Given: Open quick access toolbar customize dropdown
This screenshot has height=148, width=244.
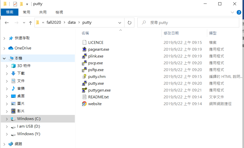Looking at the screenshot, I should pos(27,4).
